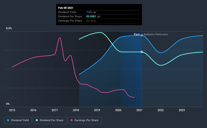This screenshot has width=207, height=128.
Task: Click the teal Dividend Per Share legend dot
Action: tap(37, 120)
